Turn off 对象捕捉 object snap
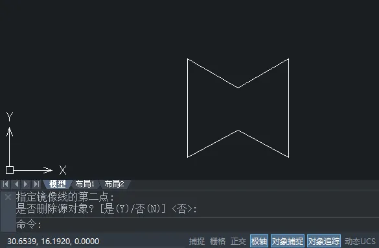Viewport: 379px width, 248px height. coord(288,241)
